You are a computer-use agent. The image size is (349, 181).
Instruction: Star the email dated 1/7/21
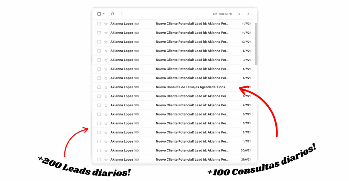(x=106, y=142)
